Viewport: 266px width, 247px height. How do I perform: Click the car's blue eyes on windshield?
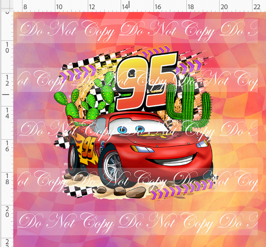pyautogui.click(x=131, y=129)
